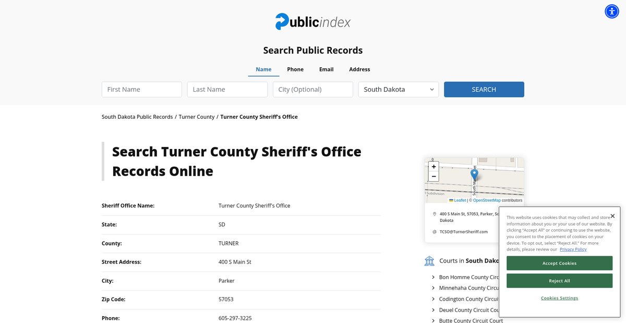Zoom in on the map
The width and height of the screenshot is (626, 323).
tap(434, 167)
